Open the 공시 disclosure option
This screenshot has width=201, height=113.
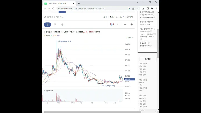[105, 17]
